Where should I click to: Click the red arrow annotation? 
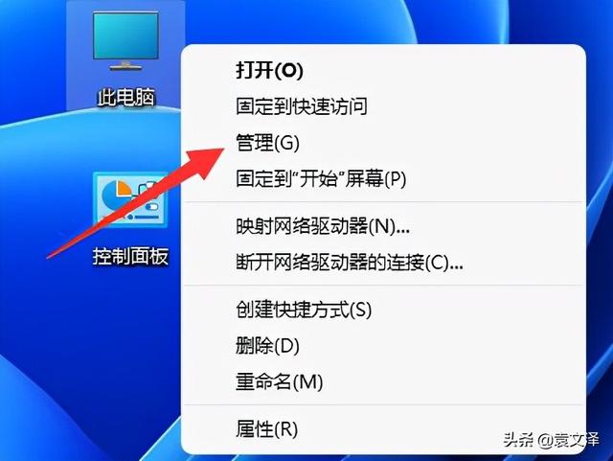click(x=135, y=203)
